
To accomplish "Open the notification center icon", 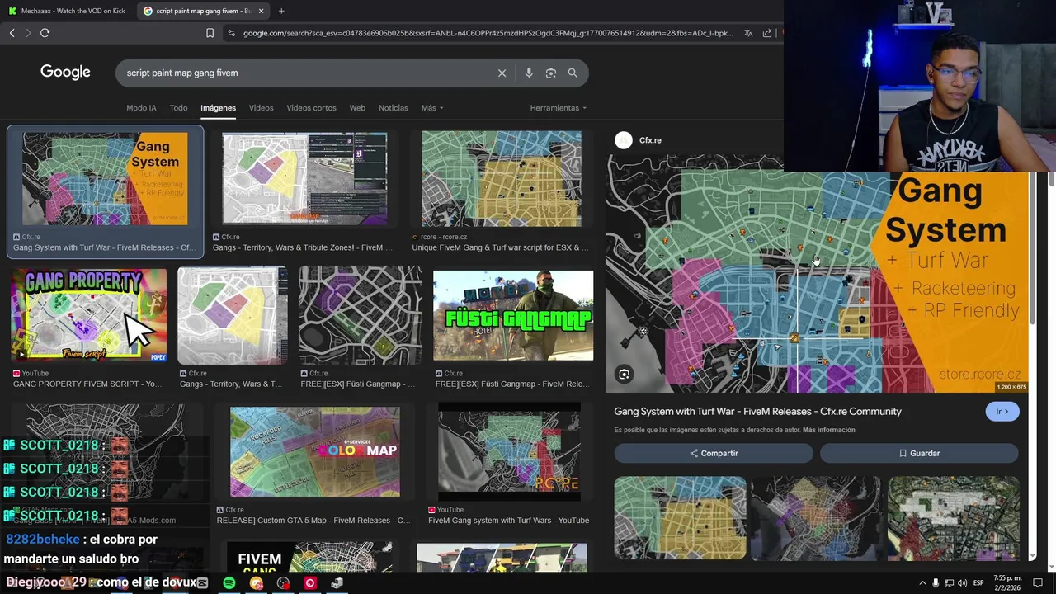I will tap(1038, 582).
